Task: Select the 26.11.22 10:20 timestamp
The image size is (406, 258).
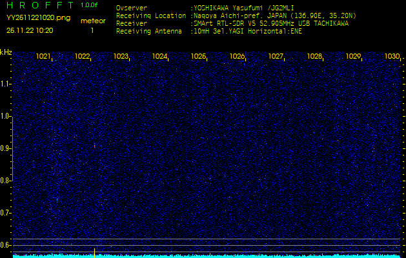Action: point(30,30)
